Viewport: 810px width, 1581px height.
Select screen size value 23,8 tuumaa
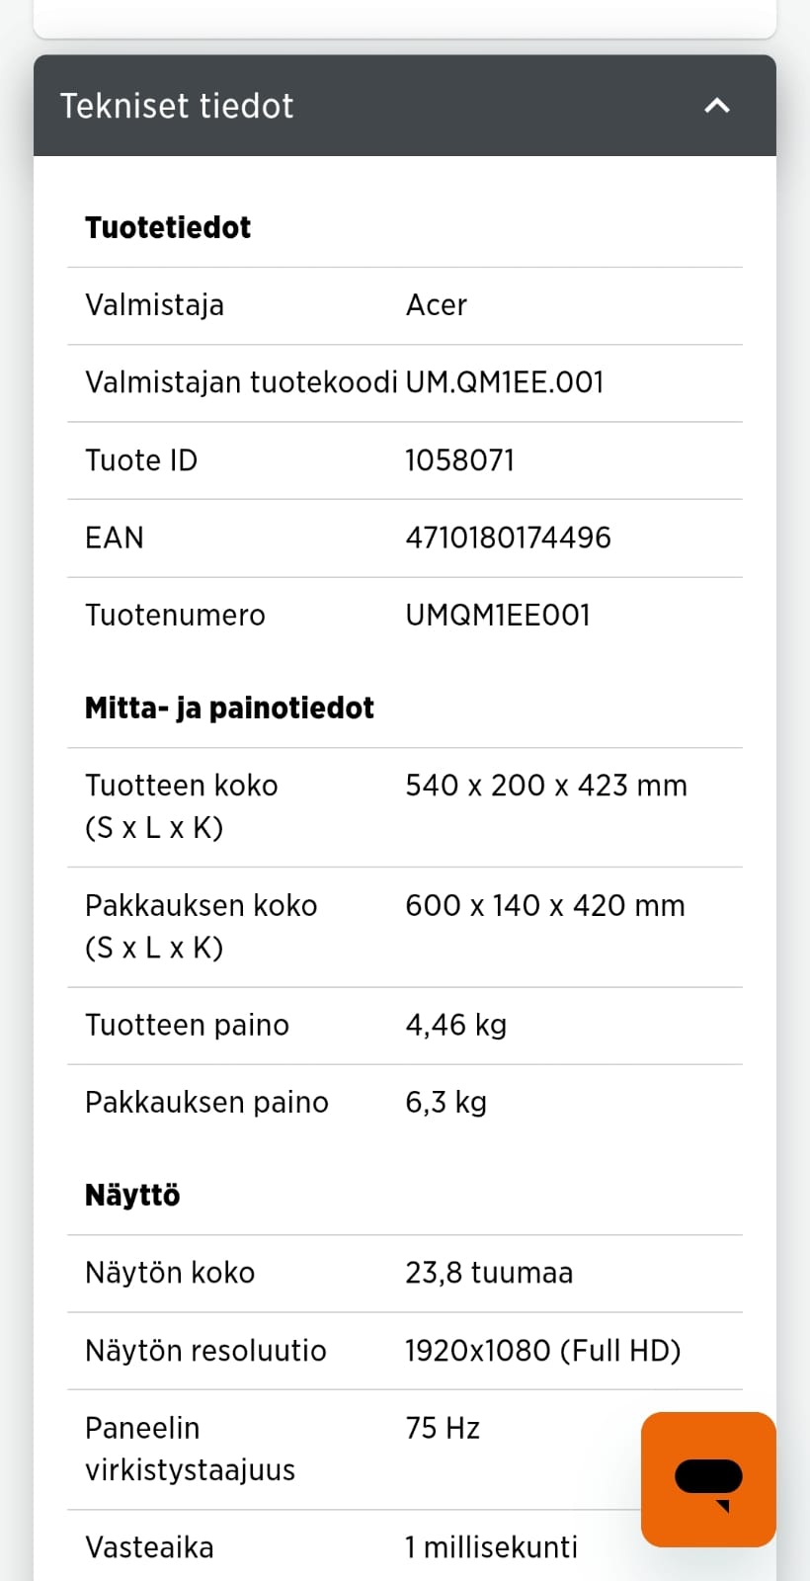(489, 1273)
